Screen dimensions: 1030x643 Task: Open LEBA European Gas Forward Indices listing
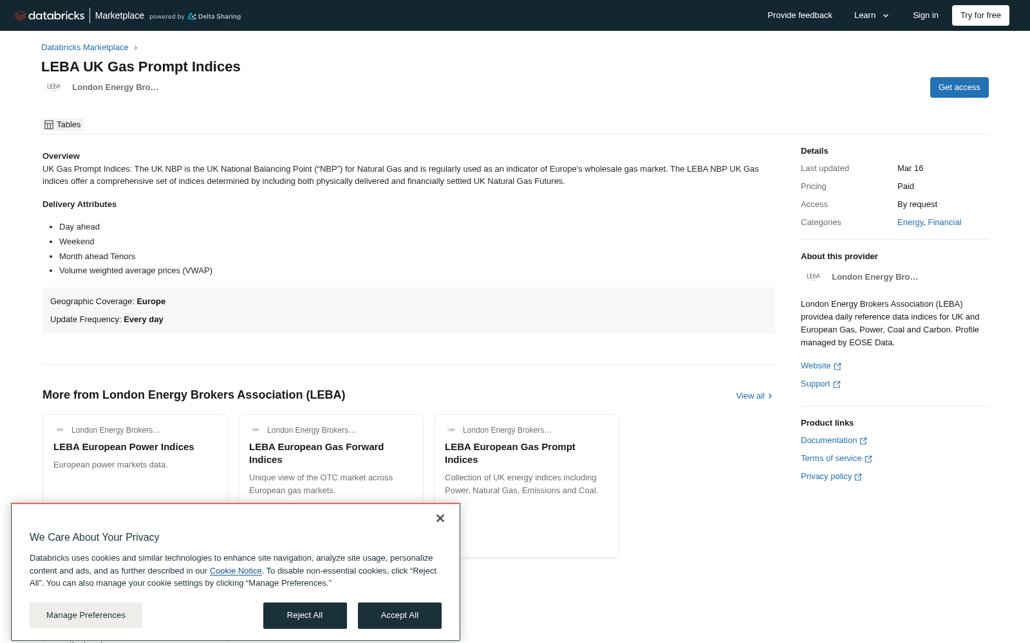point(317,453)
